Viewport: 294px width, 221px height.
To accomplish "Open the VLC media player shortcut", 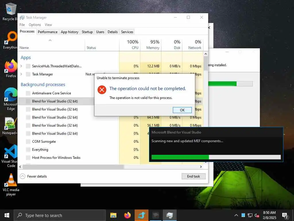I will 11,185.
